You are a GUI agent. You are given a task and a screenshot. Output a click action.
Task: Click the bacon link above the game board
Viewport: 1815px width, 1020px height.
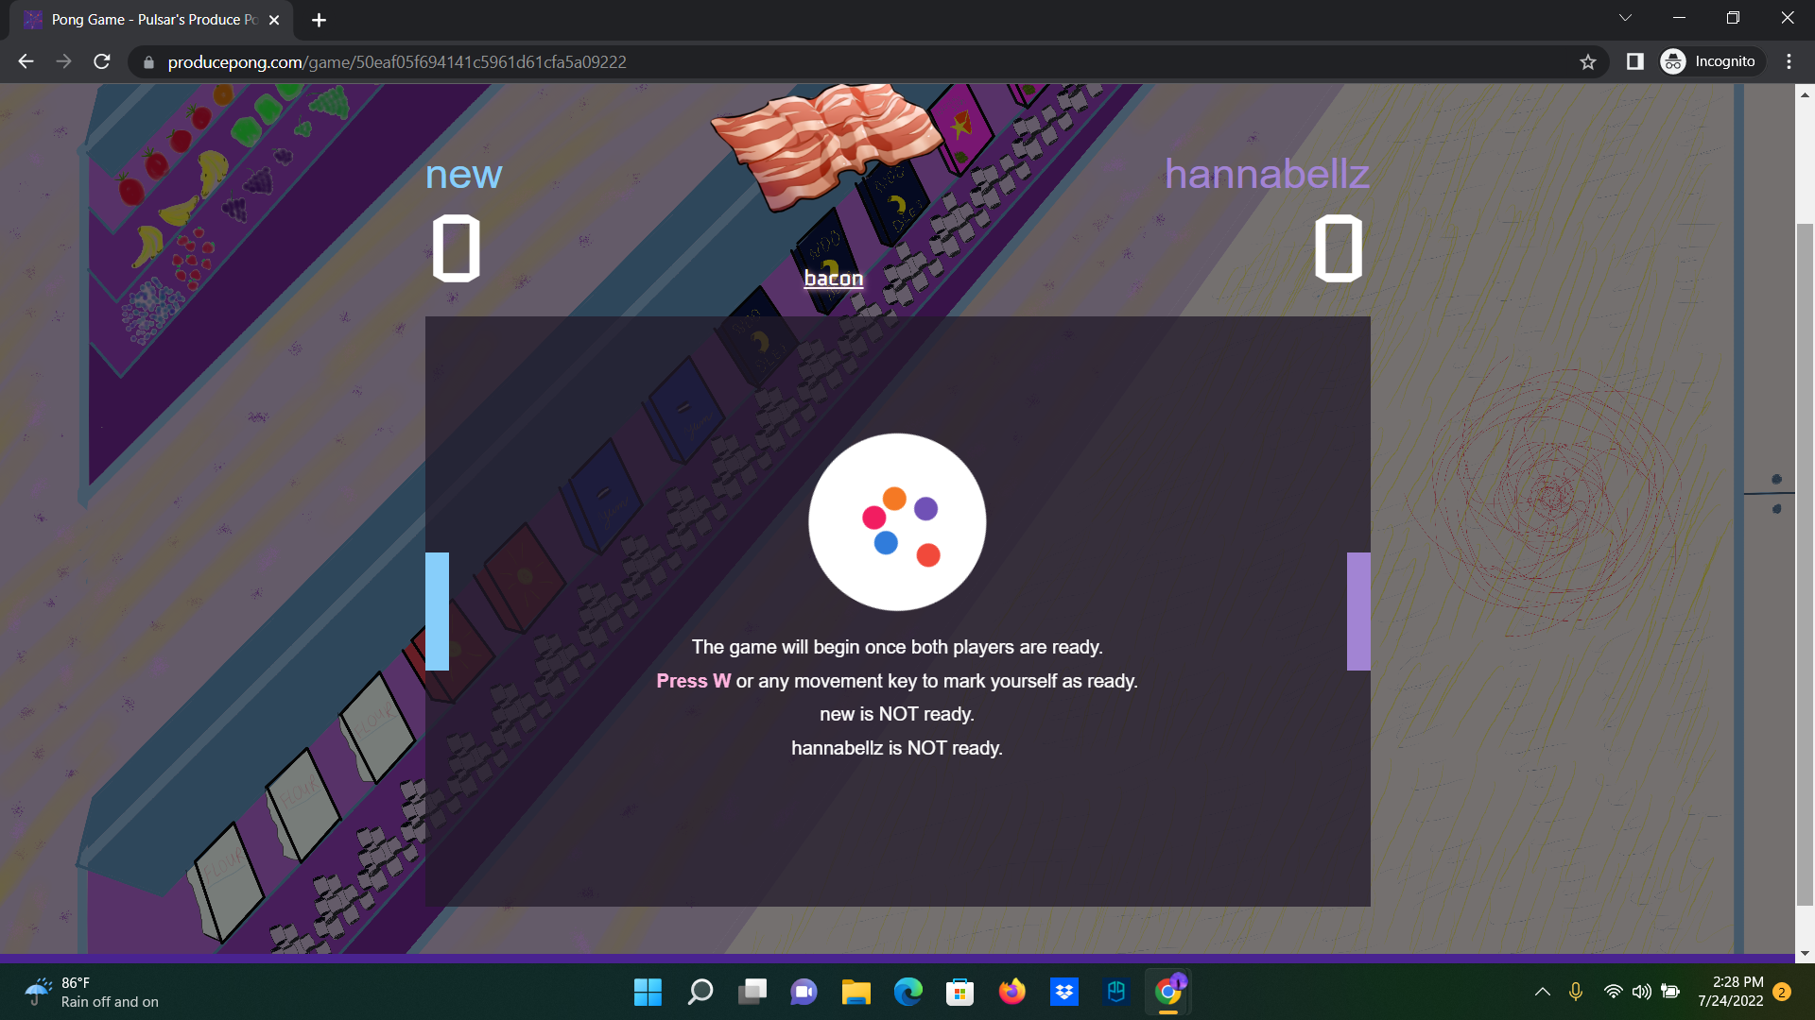833,278
